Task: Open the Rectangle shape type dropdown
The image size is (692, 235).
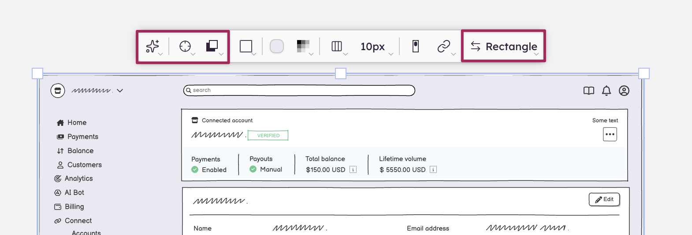Action: pyautogui.click(x=504, y=47)
